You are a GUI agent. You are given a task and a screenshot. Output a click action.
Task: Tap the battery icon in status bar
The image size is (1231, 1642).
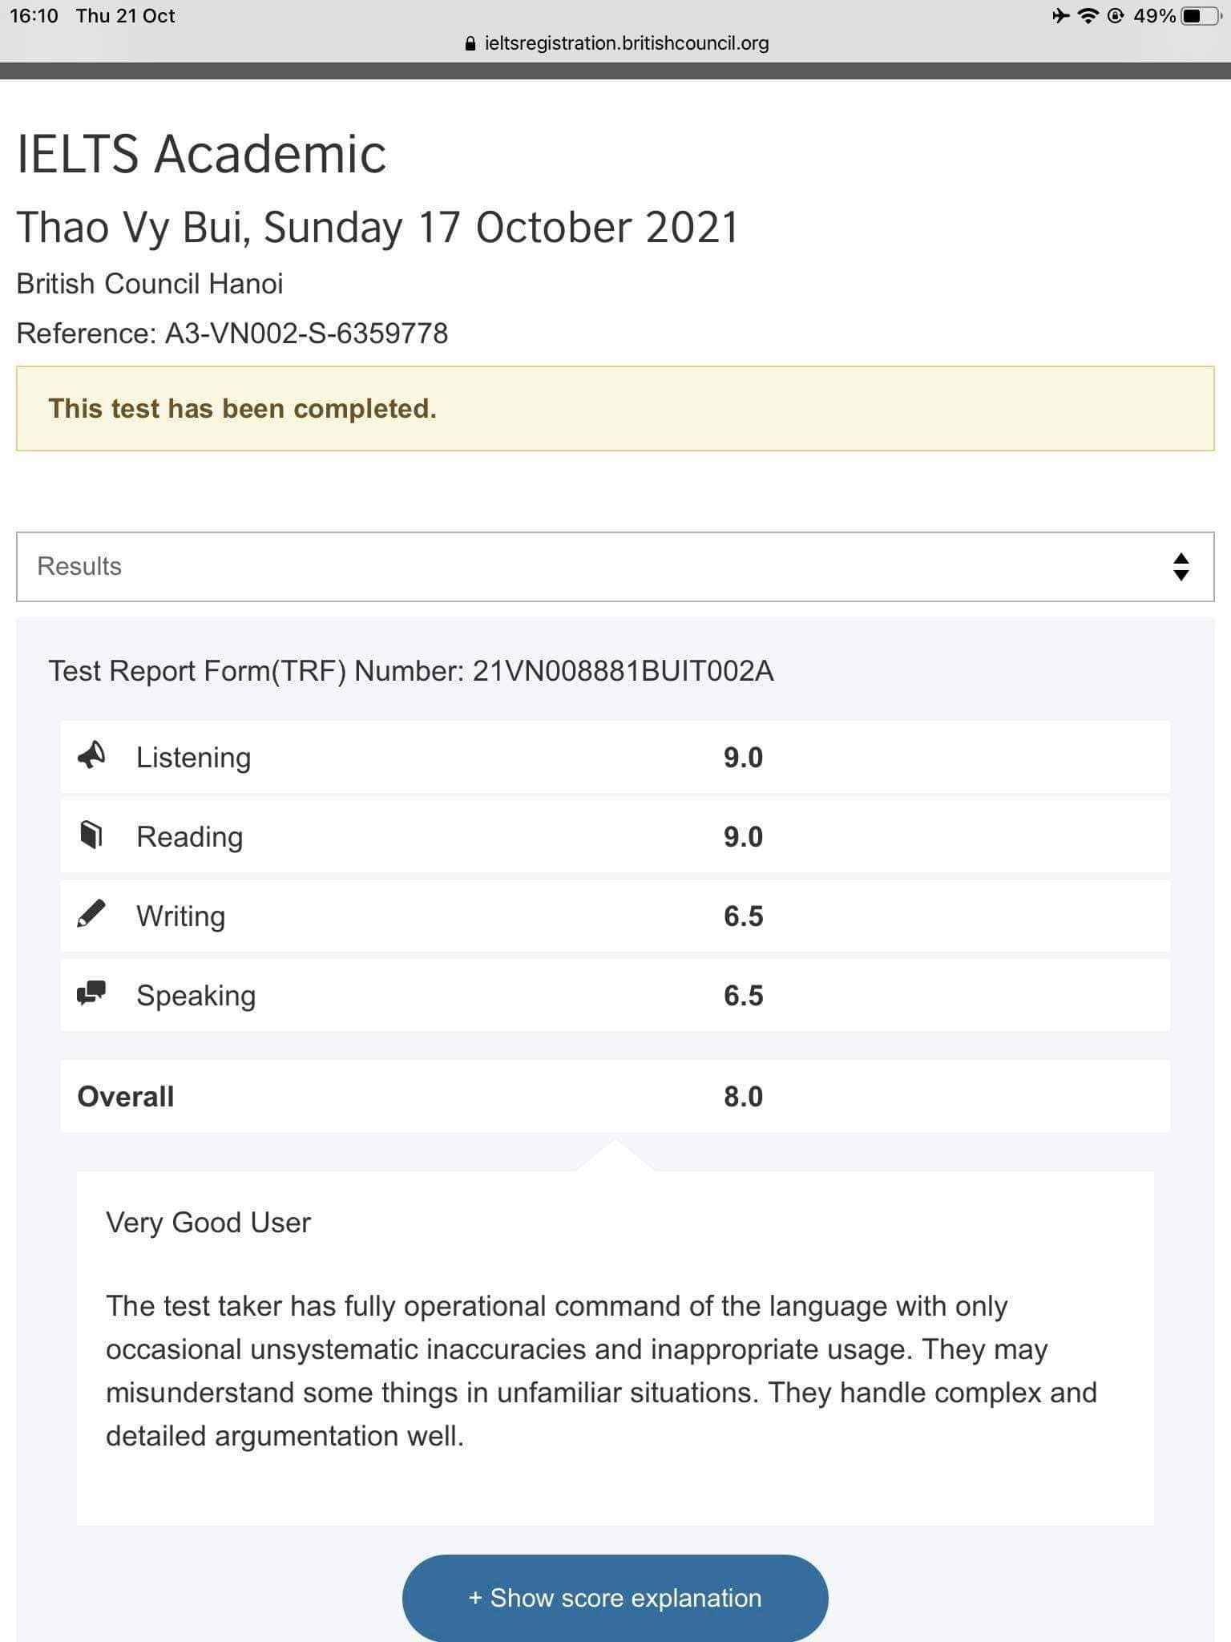(1200, 16)
